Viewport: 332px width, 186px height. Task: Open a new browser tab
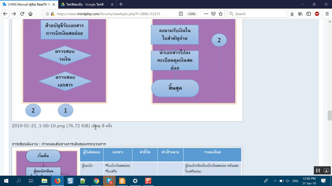121,4
